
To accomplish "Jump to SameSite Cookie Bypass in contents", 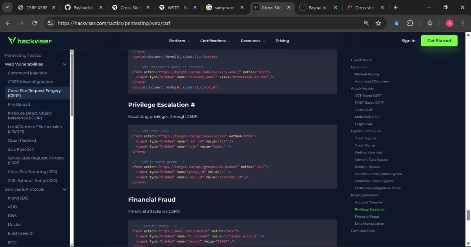I will [x=374, y=181].
